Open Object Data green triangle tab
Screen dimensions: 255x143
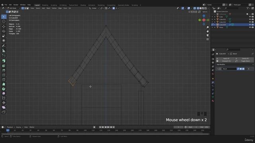(x=213, y=97)
